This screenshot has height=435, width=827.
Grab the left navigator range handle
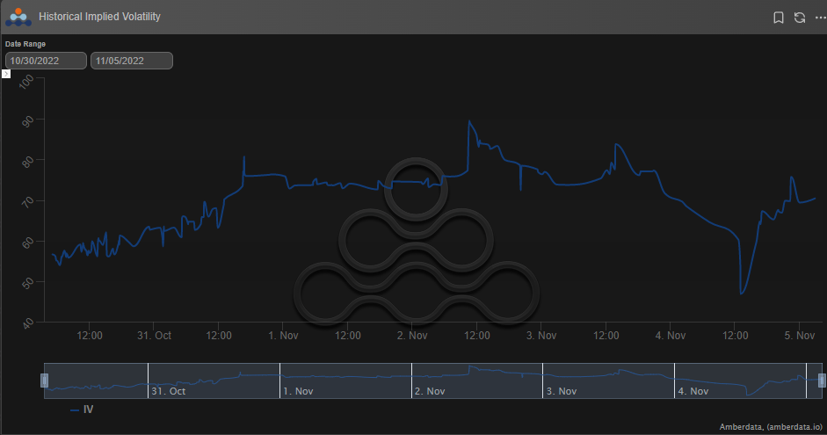pyautogui.click(x=44, y=381)
